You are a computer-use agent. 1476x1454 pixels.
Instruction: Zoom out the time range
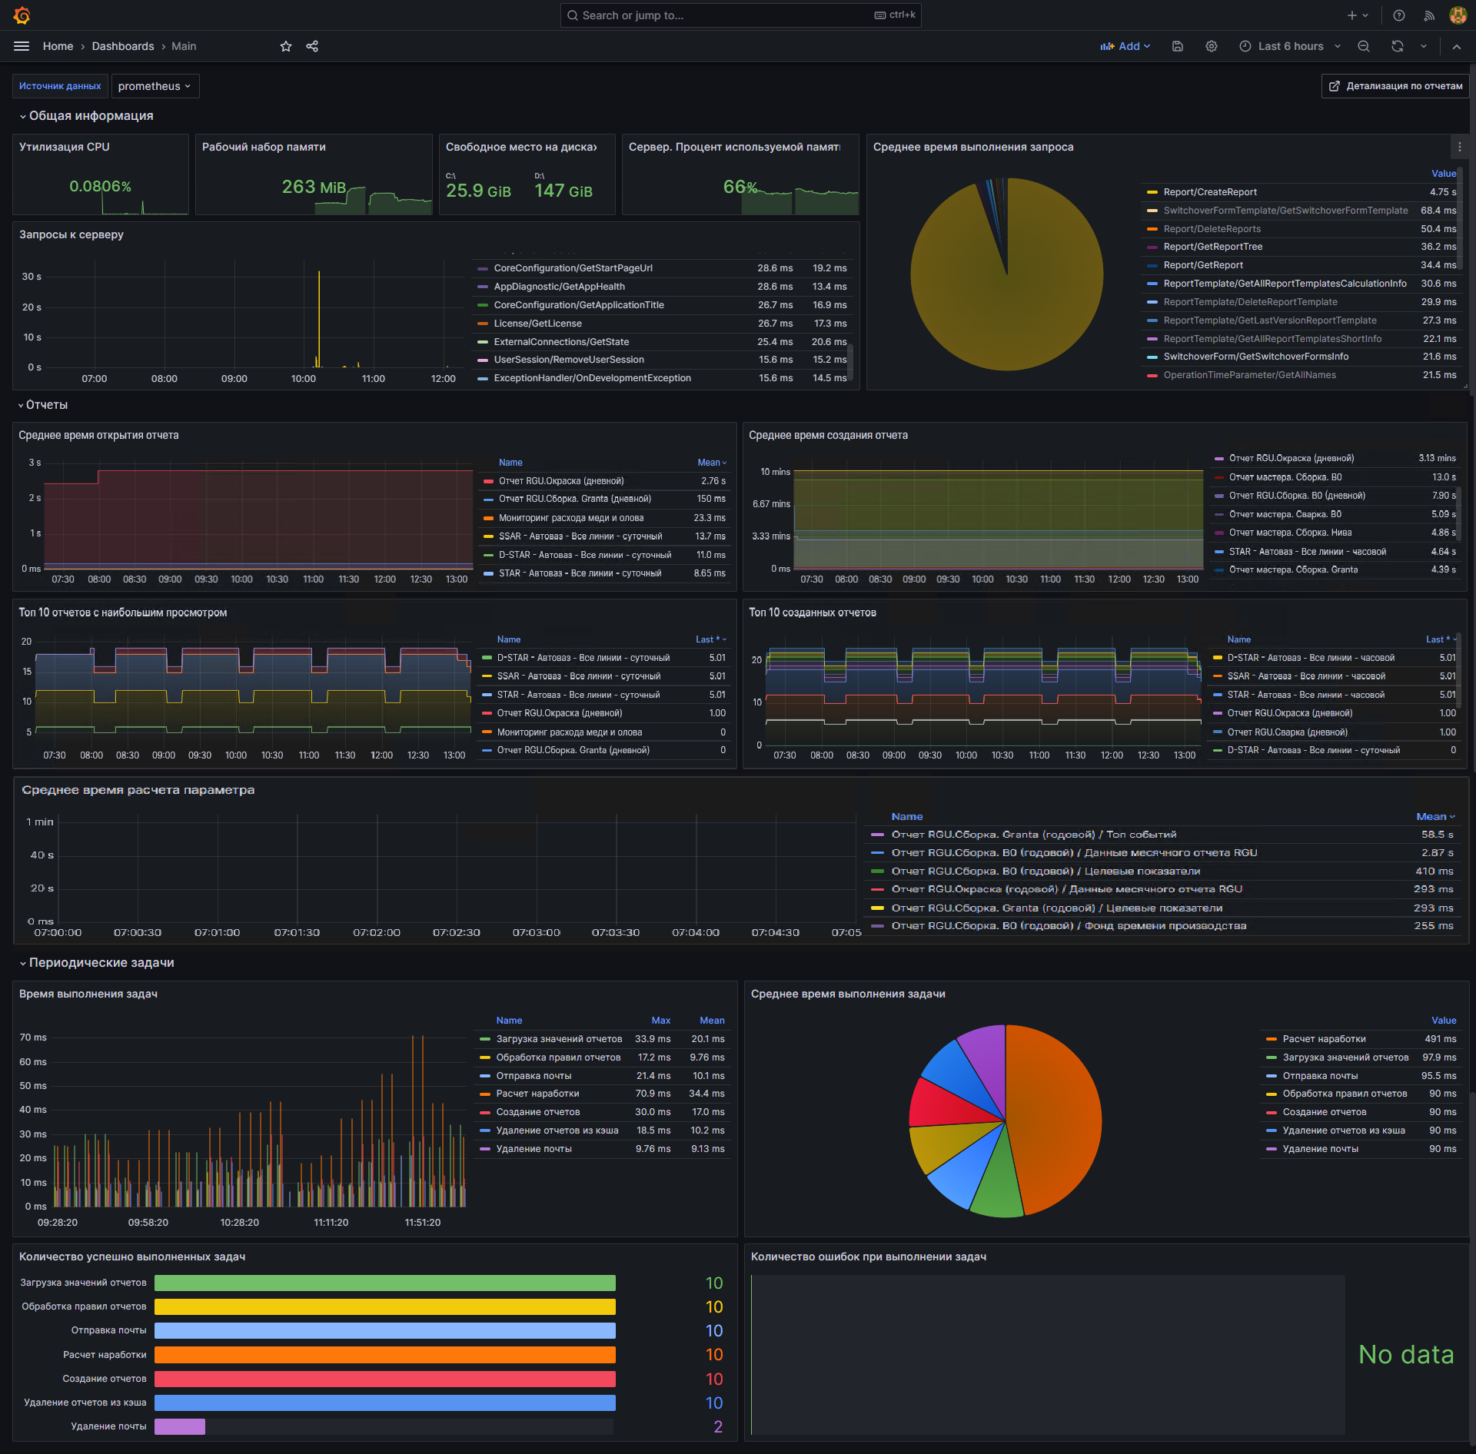click(1364, 46)
